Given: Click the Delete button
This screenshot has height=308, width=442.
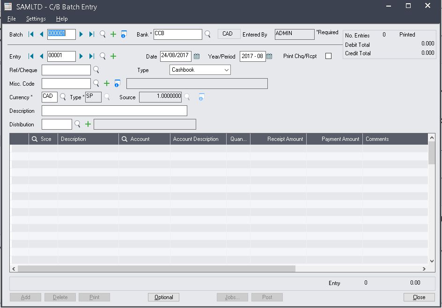Looking at the screenshot, I should click(60, 297).
